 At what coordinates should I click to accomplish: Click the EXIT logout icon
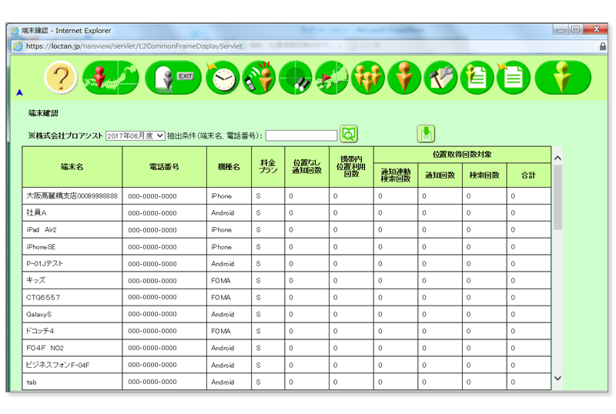tap(173, 78)
